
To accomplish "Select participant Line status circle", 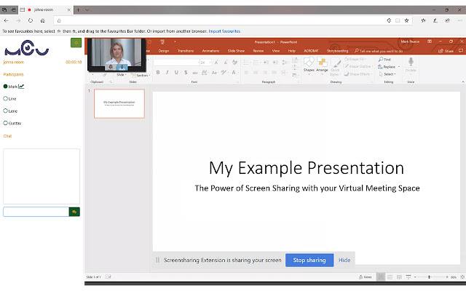I will tap(6, 98).
